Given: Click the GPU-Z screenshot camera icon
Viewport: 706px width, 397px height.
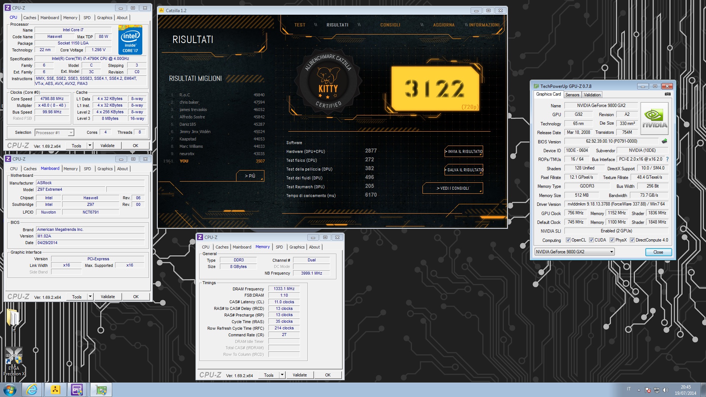Looking at the screenshot, I should pyautogui.click(x=667, y=94).
